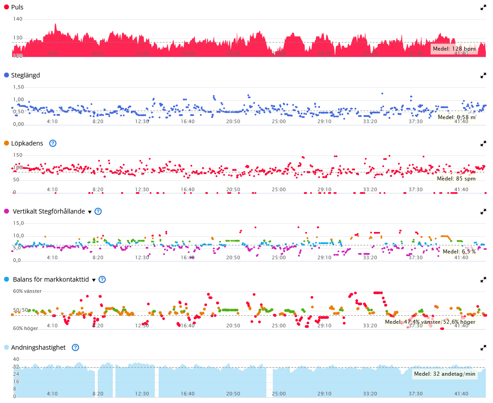Open help for Vertikalt Stegförhållande
This screenshot has width=493, height=403.
(98, 211)
